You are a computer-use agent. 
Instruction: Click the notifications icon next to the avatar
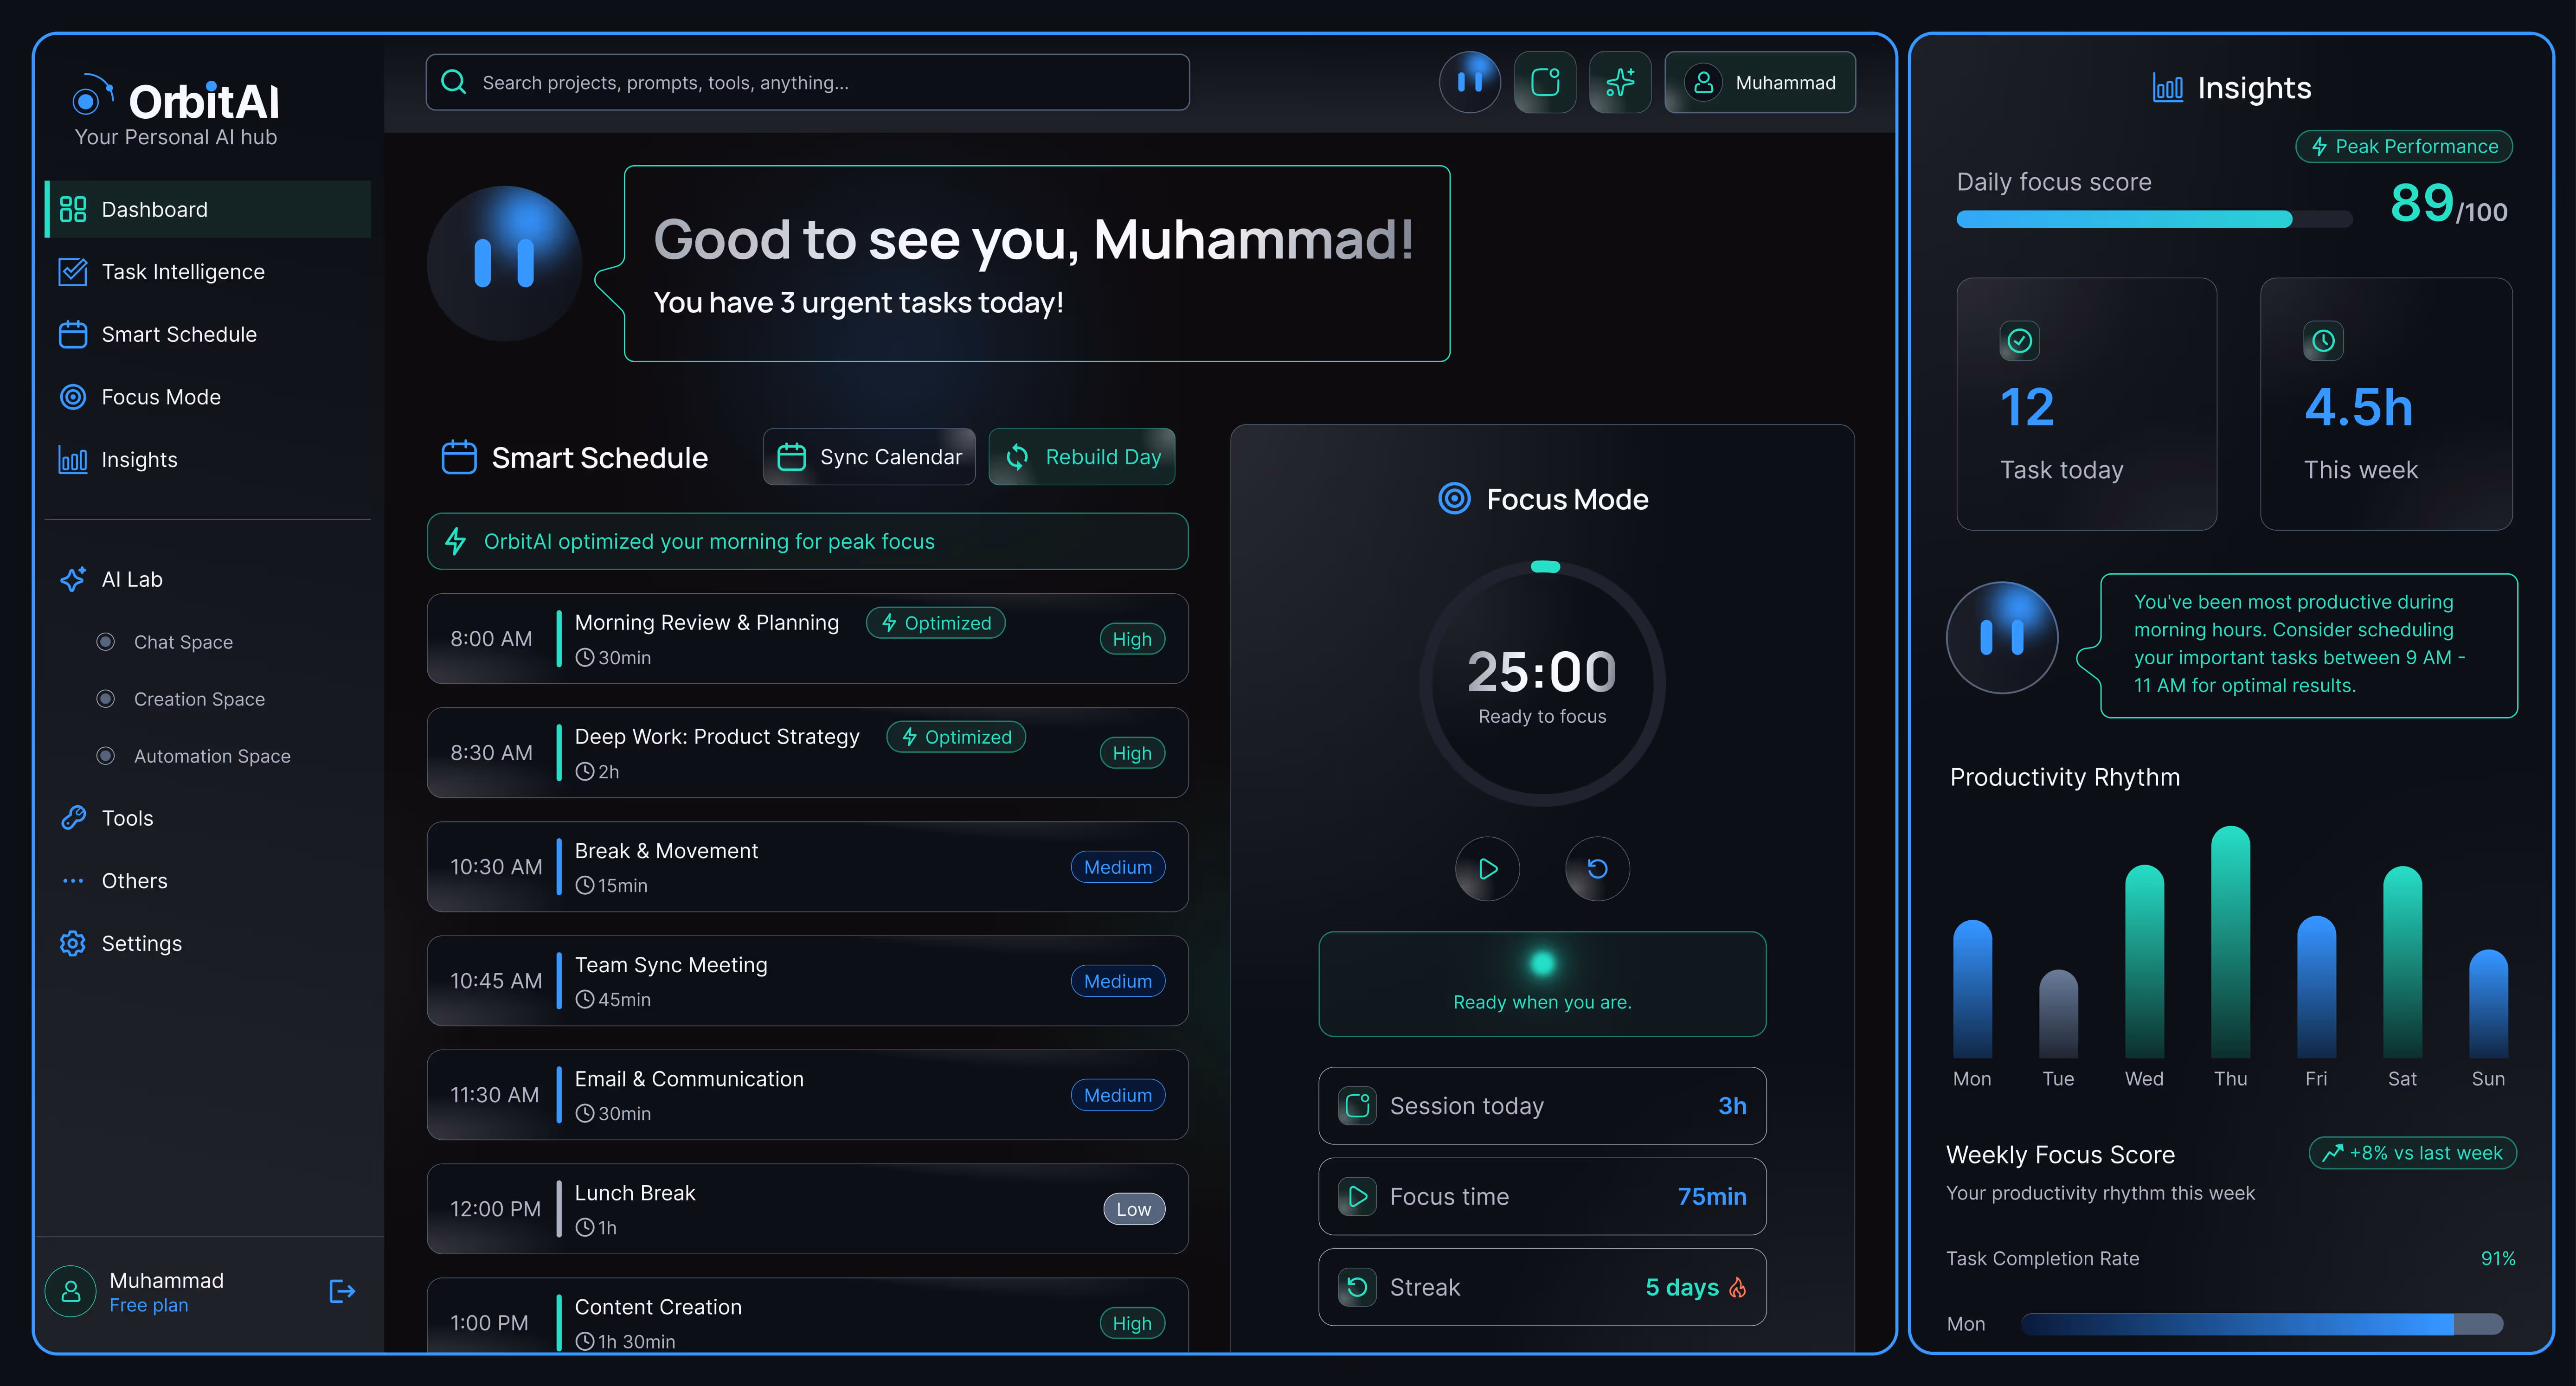pyautogui.click(x=1545, y=82)
